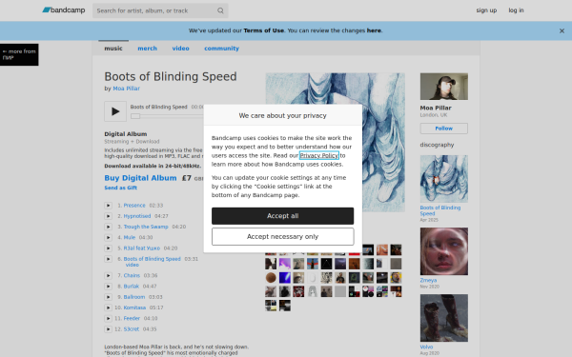Click Moa Pillar profile photo
572x357 pixels.
444,87
